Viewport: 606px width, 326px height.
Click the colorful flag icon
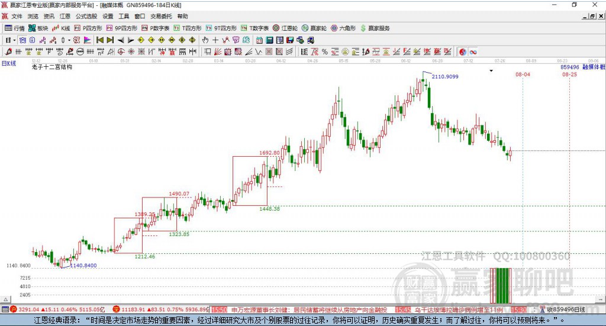point(88,40)
